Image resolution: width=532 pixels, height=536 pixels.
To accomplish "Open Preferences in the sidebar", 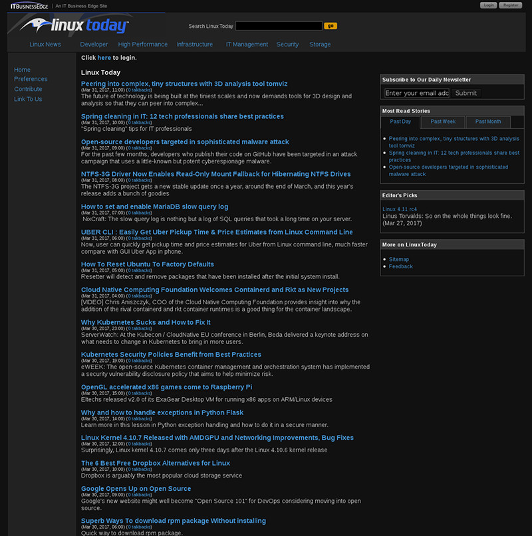I will tap(31, 79).
